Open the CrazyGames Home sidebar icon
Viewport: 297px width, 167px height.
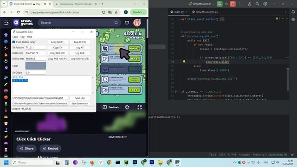click(6, 35)
